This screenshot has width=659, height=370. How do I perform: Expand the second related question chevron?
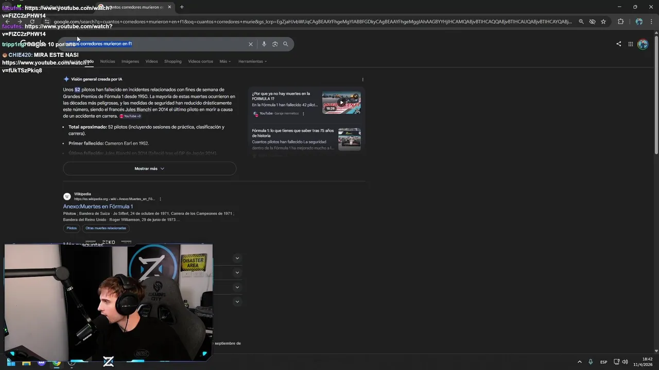pyautogui.click(x=237, y=273)
